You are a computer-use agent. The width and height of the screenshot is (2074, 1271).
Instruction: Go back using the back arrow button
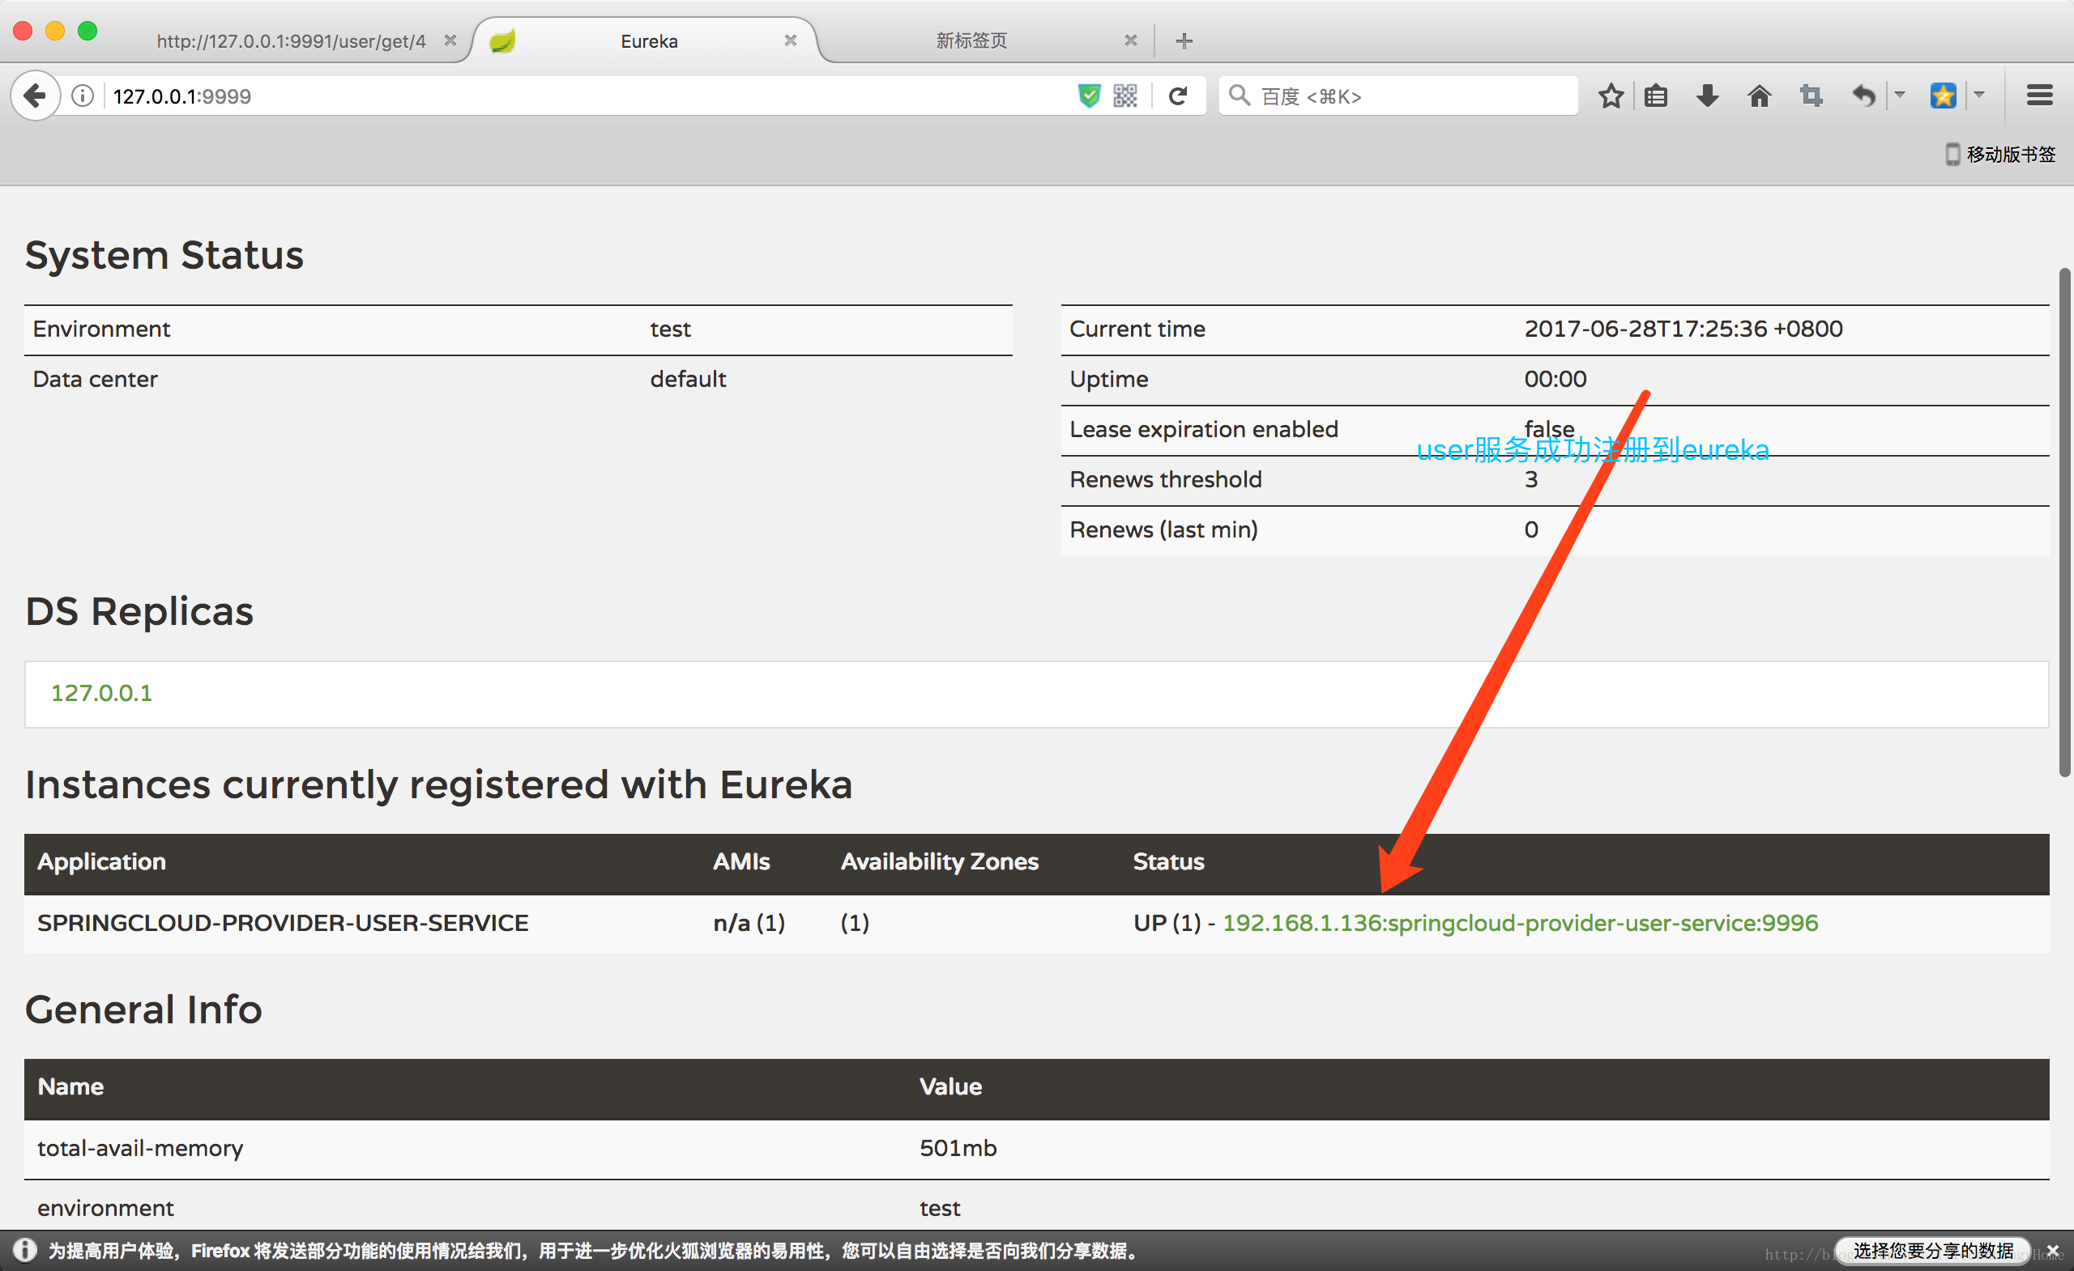(x=35, y=96)
